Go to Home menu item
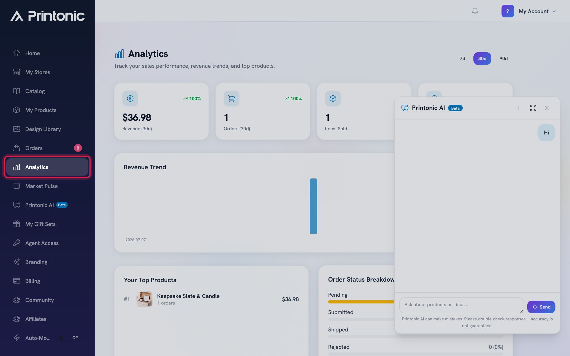 click(x=47, y=53)
